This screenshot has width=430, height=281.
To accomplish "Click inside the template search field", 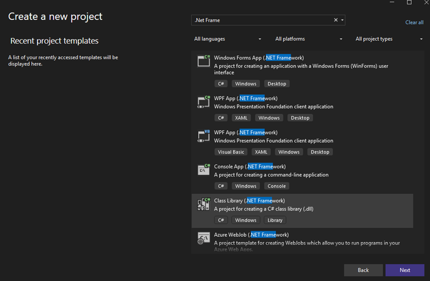I will click(x=261, y=20).
